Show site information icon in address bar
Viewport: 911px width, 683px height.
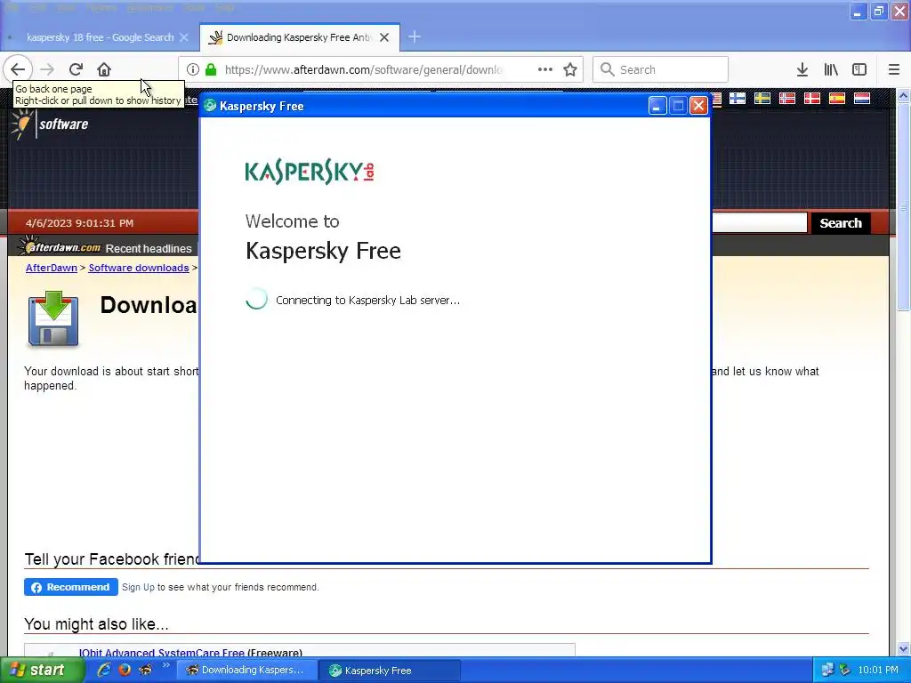pyautogui.click(x=193, y=69)
